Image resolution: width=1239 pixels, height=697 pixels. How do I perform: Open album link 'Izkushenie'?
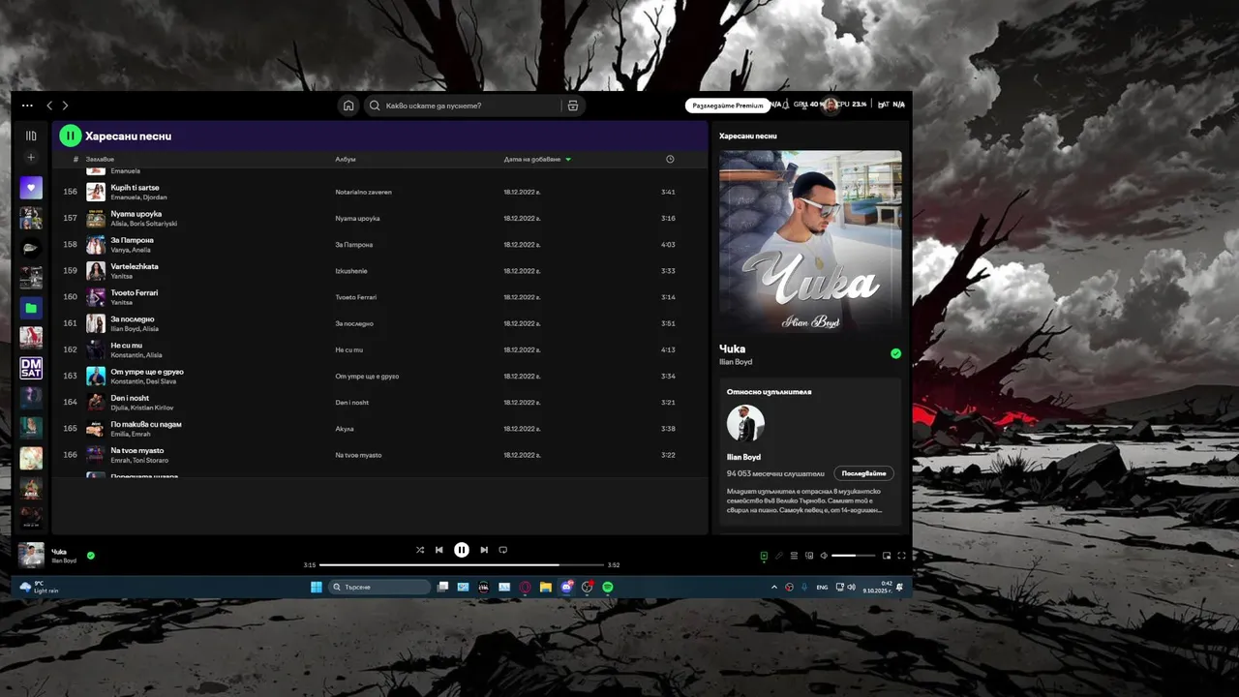351,271
